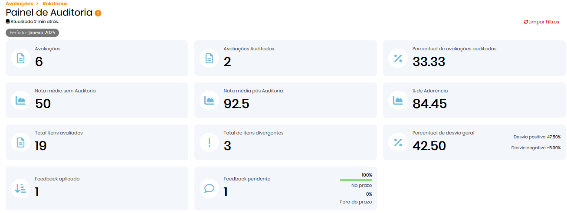Click the chart icon in % de Aderência card
Viewport: 567px width, 213px height.
coord(398,100)
